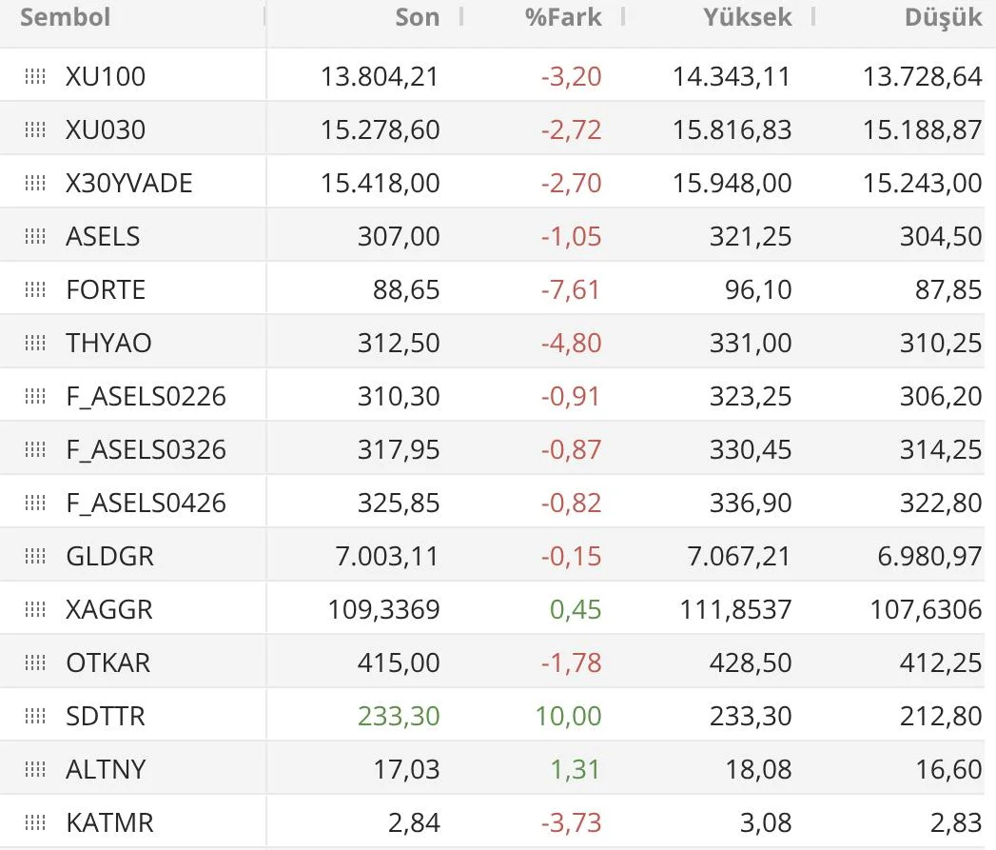Click the drag handle beside GLDGR

pyautogui.click(x=35, y=556)
